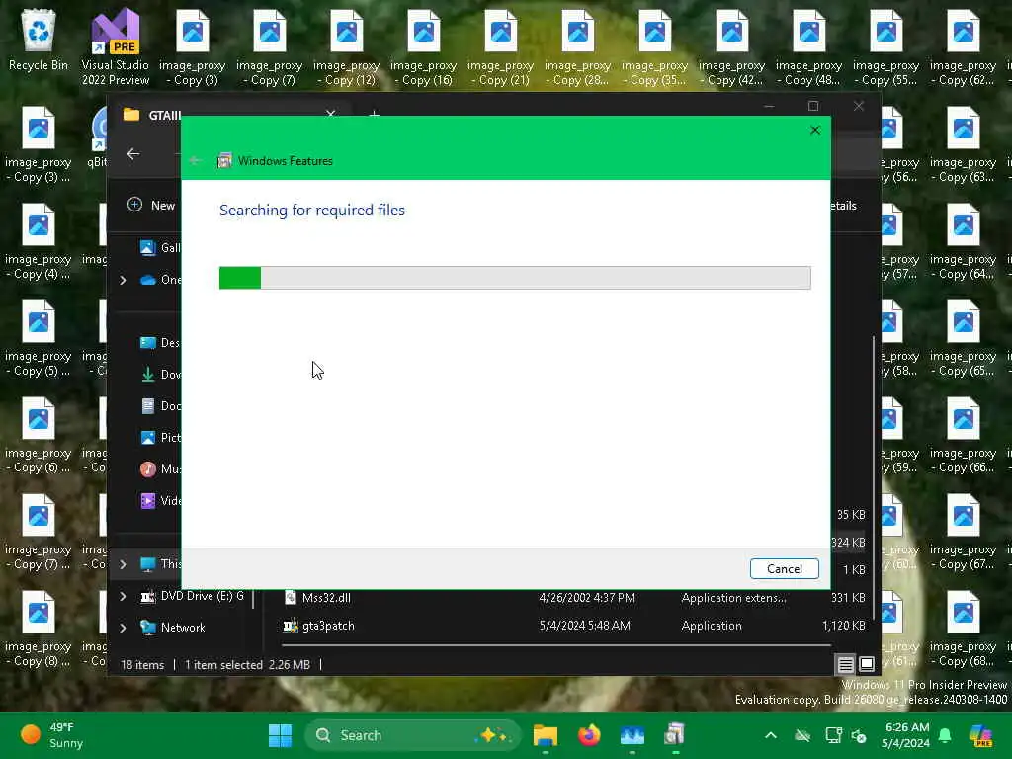
Task: Select image_proxy - Copy (63...) desktop file
Action: point(964,144)
